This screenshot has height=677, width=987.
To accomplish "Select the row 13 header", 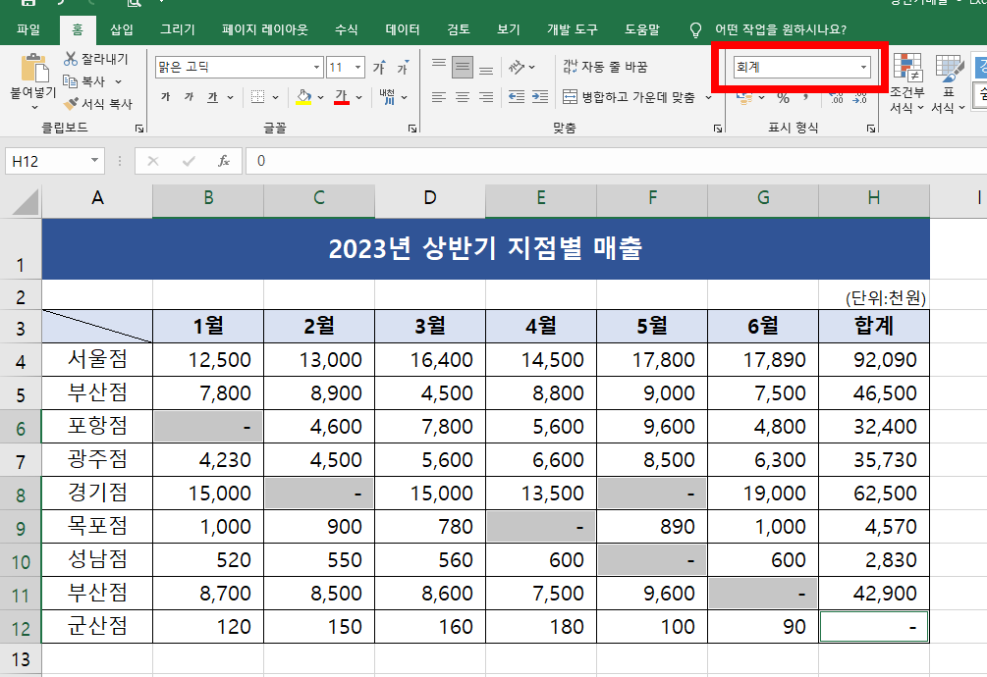I will click(21, 659).
